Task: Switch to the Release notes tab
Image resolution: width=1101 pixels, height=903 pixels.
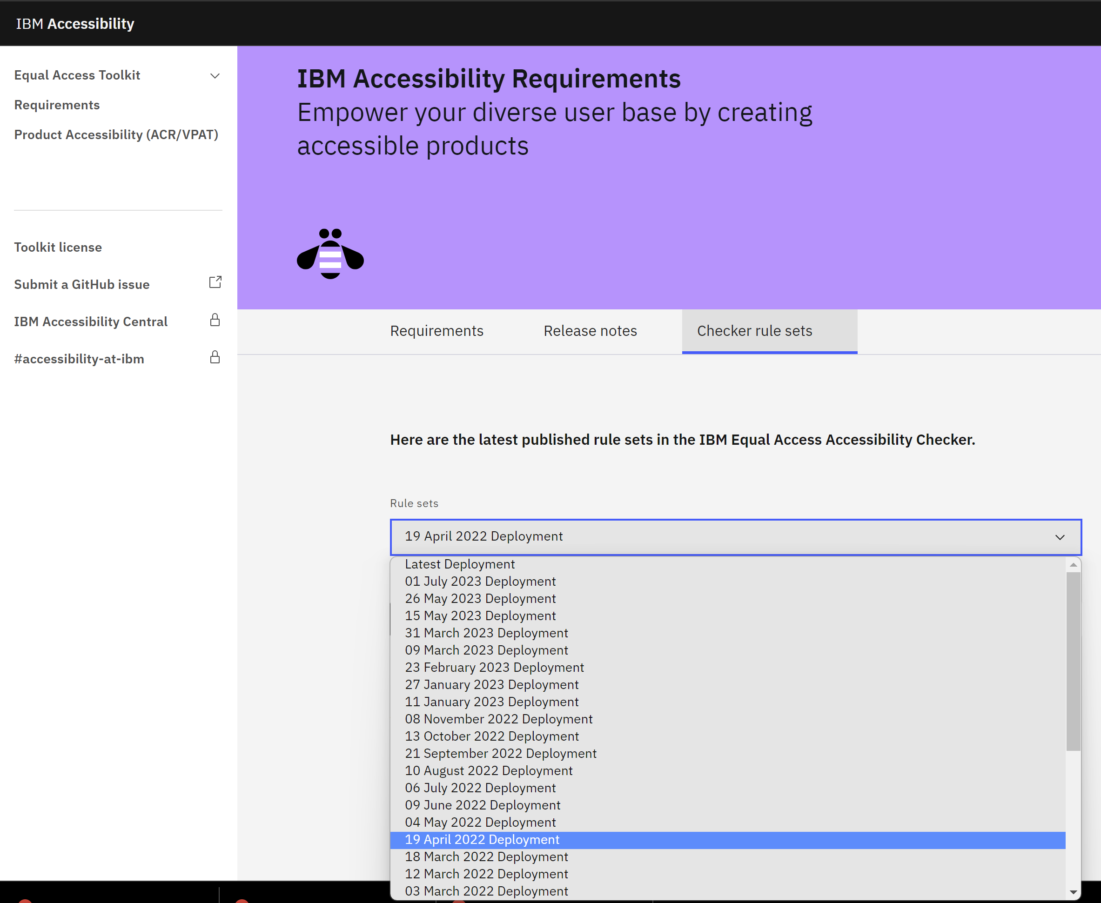Action: click(590, 331)
